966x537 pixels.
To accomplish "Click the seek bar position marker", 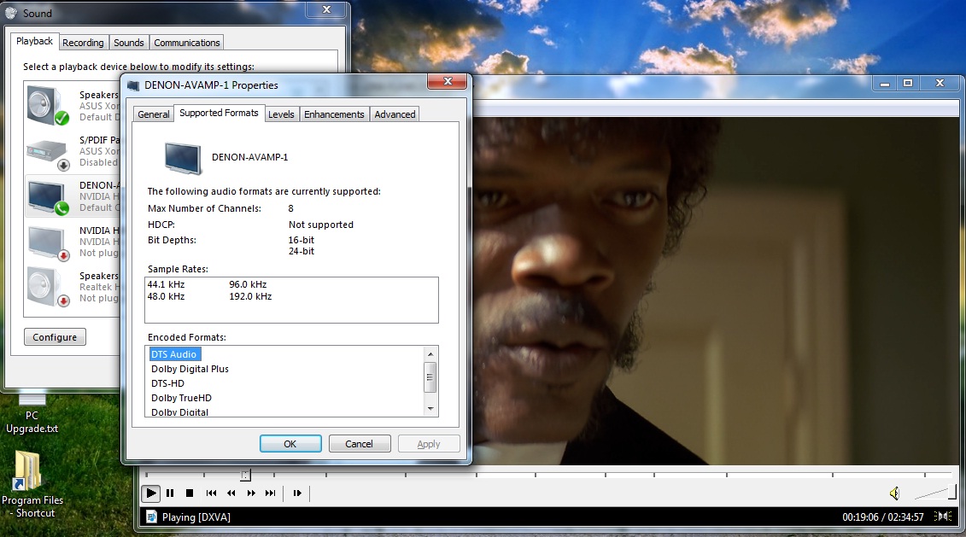I will coord(245,475).
